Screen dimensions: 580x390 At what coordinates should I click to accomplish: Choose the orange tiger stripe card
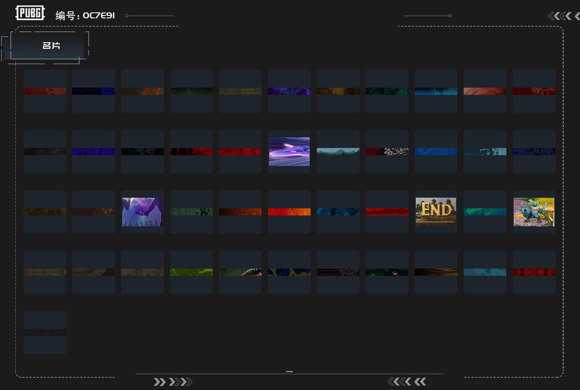[436, 272]
